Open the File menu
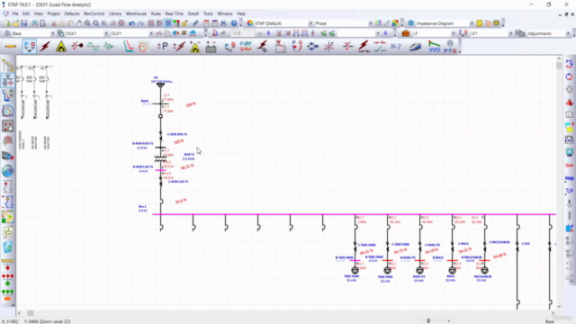This screenshot has width=576, height=324. click(15, 13)
